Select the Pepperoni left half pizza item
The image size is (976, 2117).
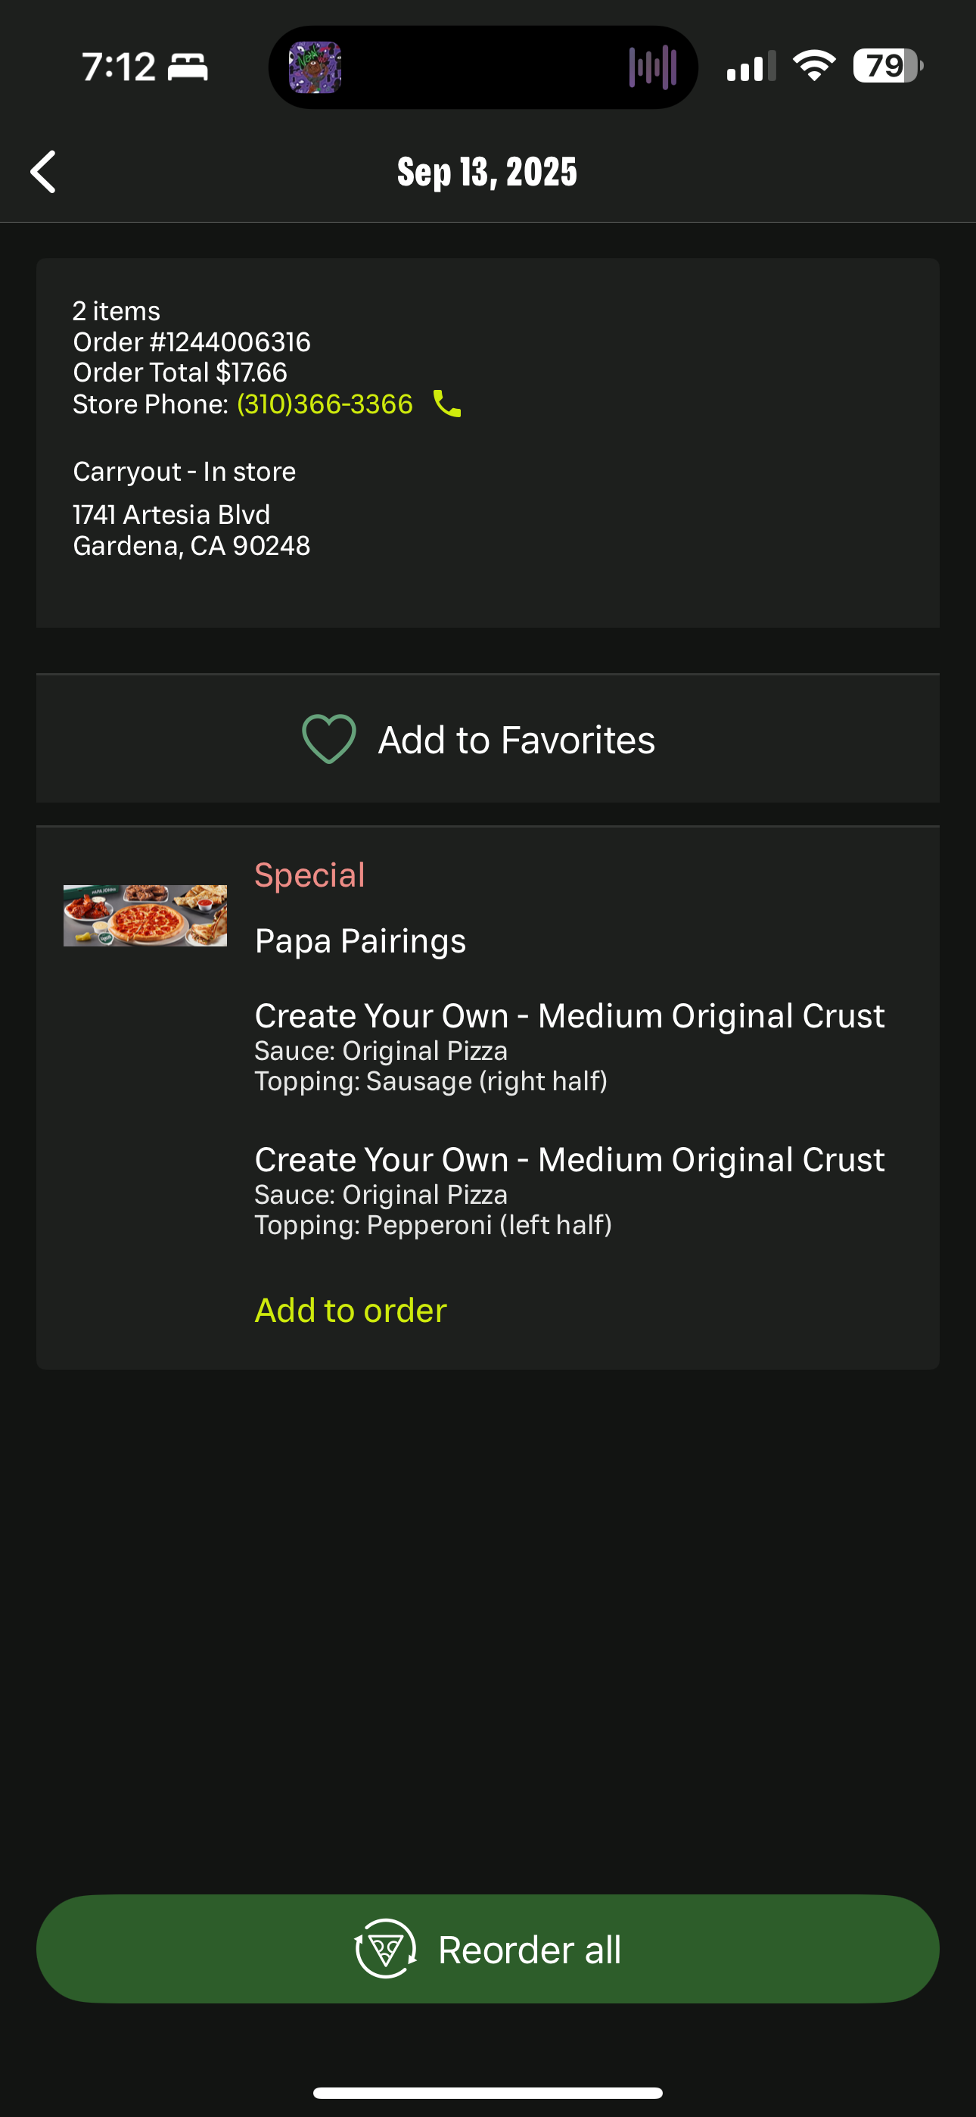click(x=569, y=1190)
